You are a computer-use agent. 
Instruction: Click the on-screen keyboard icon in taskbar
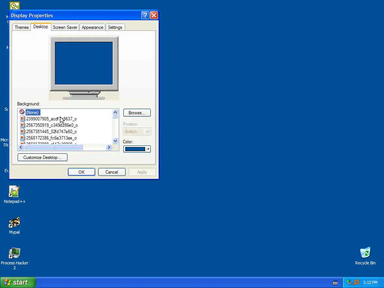[x=335, y=283]
